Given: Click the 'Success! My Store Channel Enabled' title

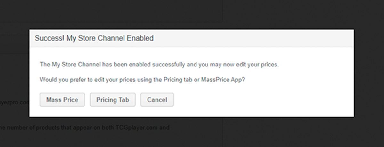Looking at the screenshot, I should (94, 38).
